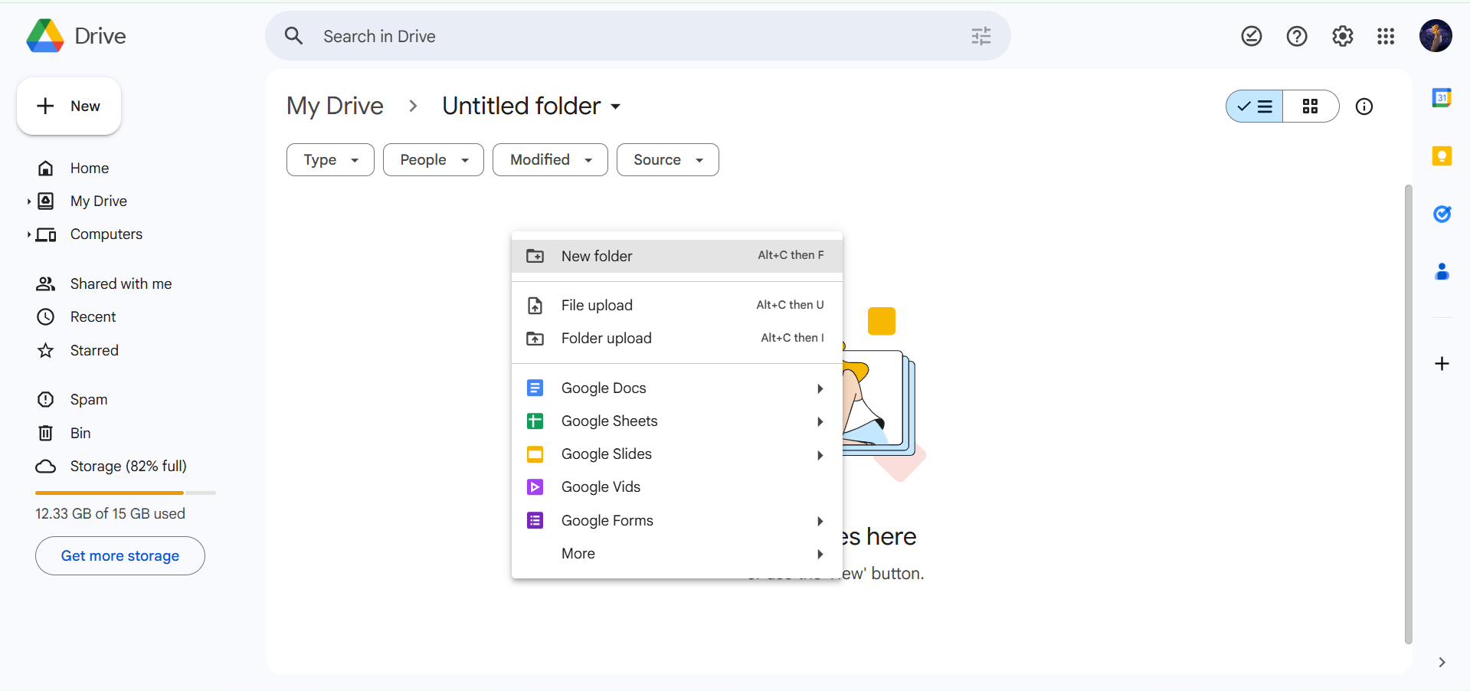Click the Get add-ons plus icon
Viewport: 1470px width, 691px height.
tap(1442, 363)
